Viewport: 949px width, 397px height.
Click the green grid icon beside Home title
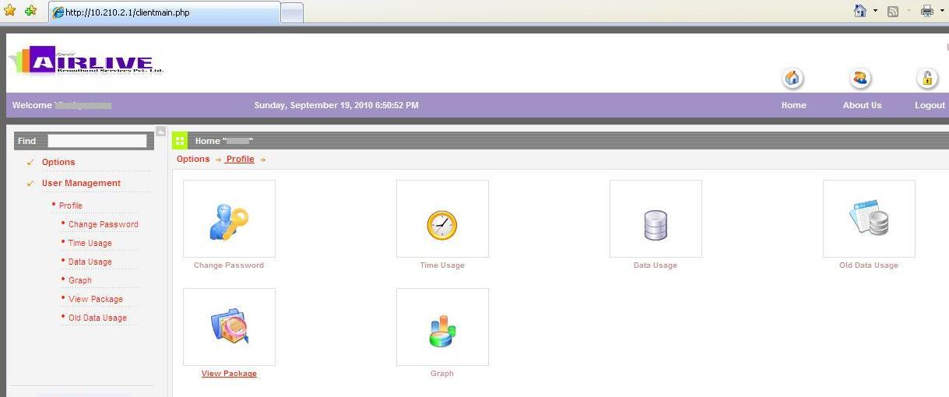180,141
